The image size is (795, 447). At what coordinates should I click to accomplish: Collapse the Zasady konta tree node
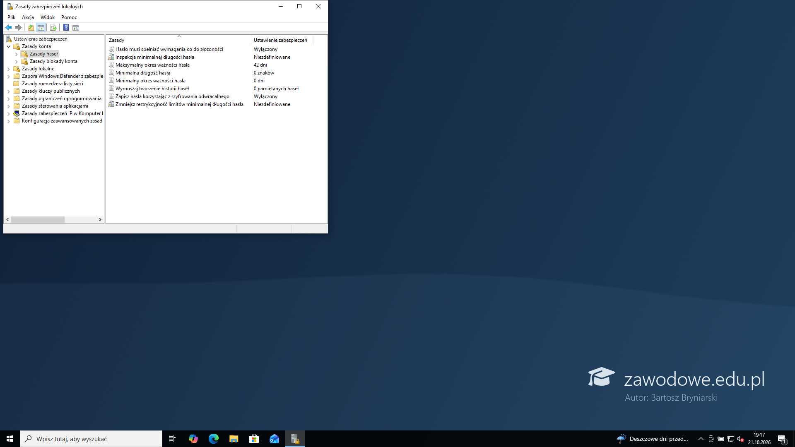pyautogui.click(x=8, y=46)
